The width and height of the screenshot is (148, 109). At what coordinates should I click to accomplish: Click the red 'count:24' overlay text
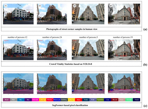point(40,40)
